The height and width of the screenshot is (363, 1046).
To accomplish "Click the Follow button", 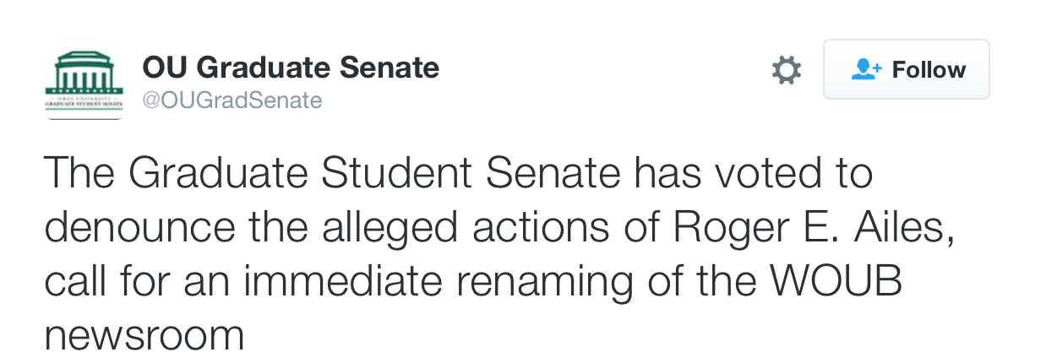I will 907,69.
